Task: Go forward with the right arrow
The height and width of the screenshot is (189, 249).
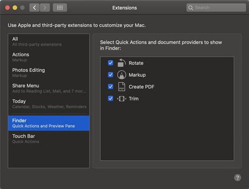Action: tap(45, 8)
